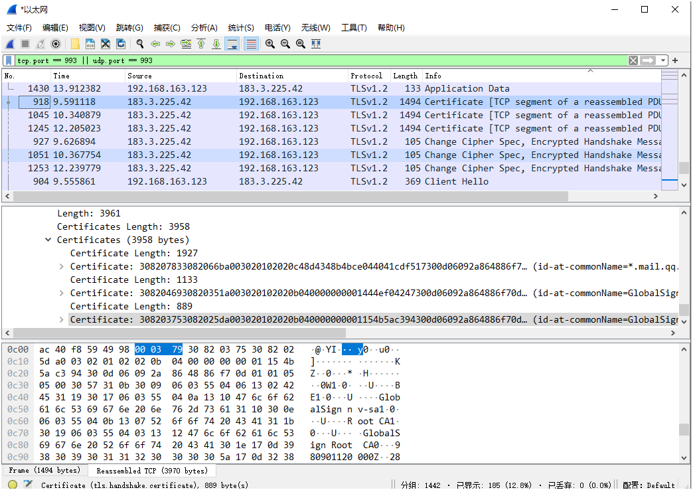Select Certificate Length: 1927 line
The width and height of the screenshot is (693, 490).
pyautogui.click(x=134, y=254)
